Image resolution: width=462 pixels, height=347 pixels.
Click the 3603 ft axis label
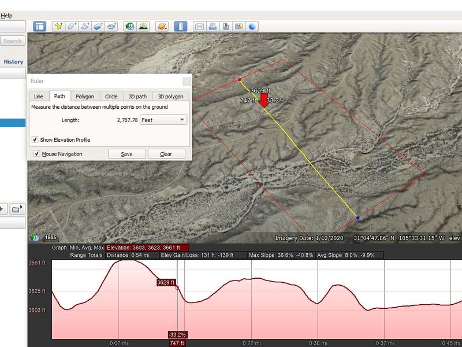[x=37, y=310]
